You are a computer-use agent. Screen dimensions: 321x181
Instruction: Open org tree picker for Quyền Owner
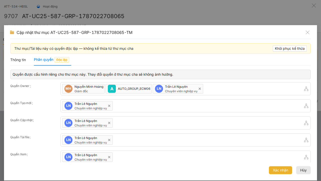coord(306,89)
